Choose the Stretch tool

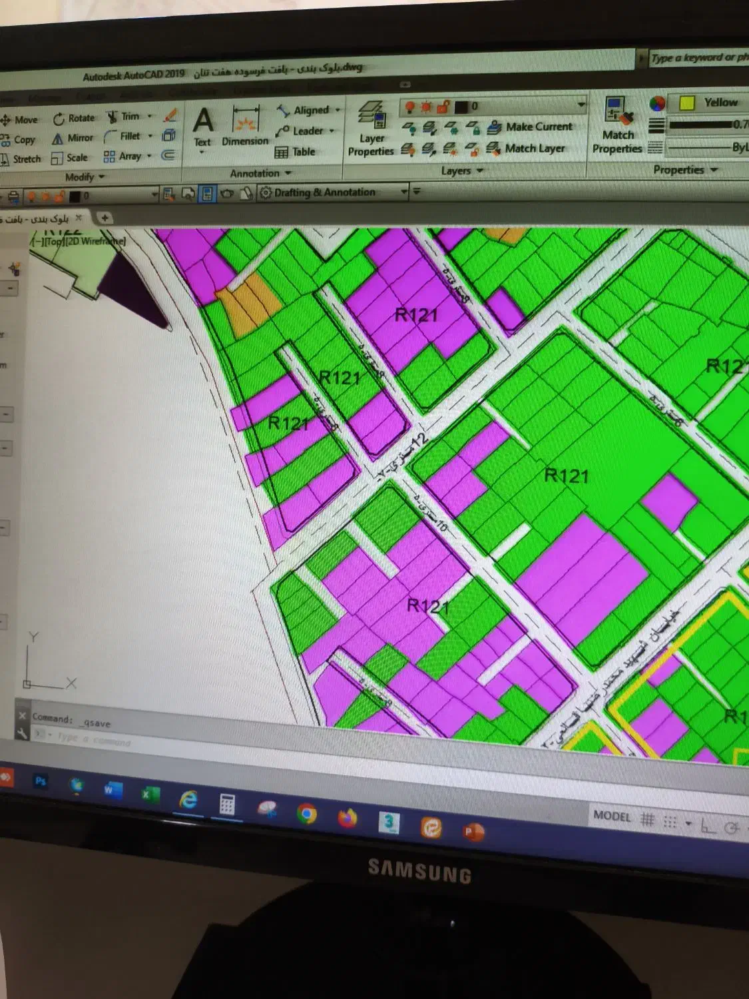(20, 159)
